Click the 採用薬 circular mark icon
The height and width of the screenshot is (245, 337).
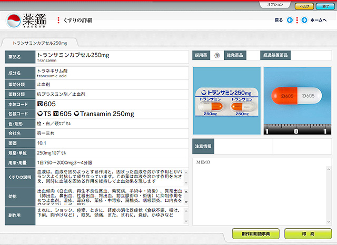point(217,56)
